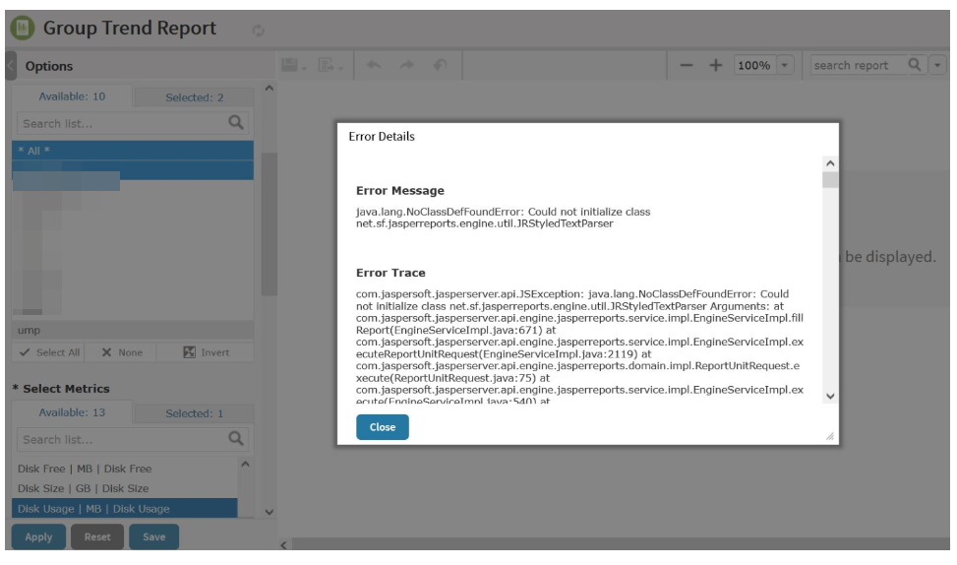The height and width of the screenshot is (565, 957).
Task: Select Disk Free | MB | Disk Free metric
Action: [125, 469]
